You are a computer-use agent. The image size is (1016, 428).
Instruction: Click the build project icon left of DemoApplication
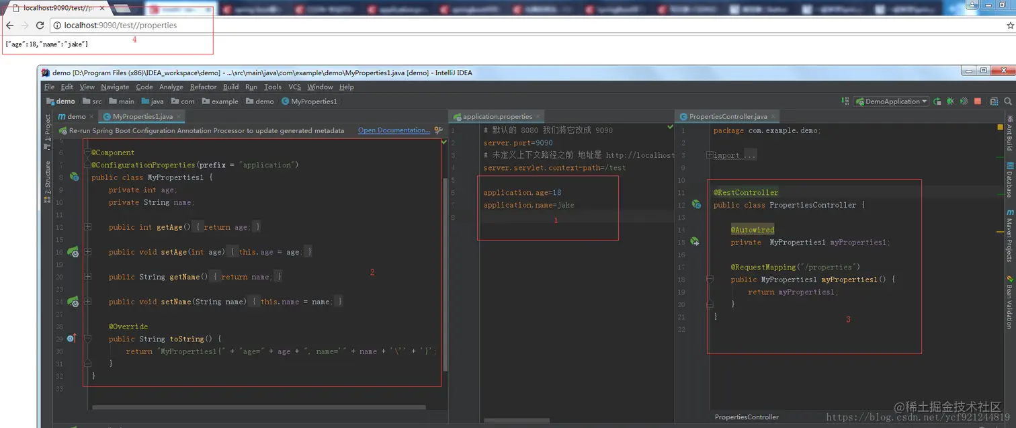[845, 101]
